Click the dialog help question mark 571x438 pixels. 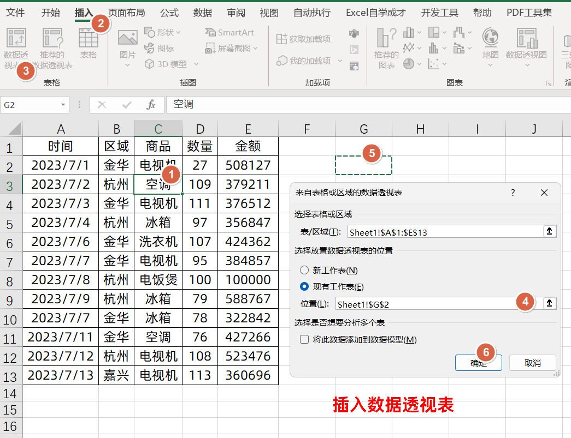click(x=513, y=193)
